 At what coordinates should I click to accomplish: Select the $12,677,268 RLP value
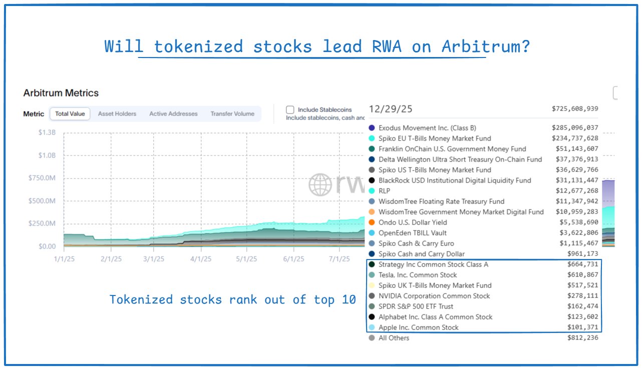[x=577, y=191]
